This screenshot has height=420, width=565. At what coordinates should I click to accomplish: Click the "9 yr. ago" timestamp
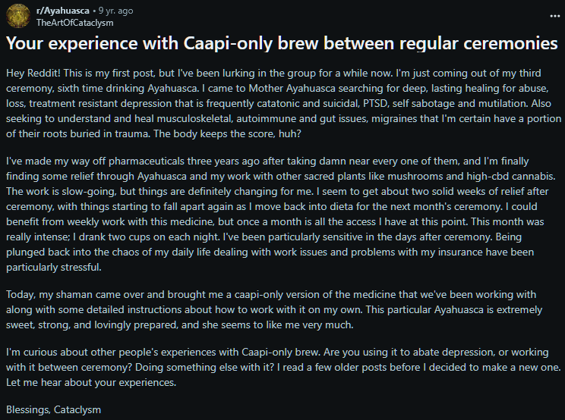[115, 11]
